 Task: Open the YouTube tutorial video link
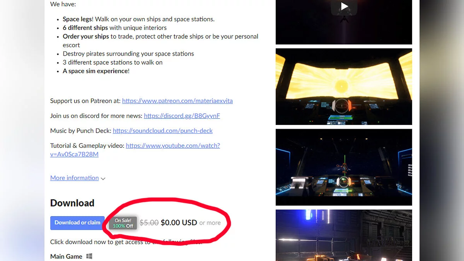coord(135,150)
